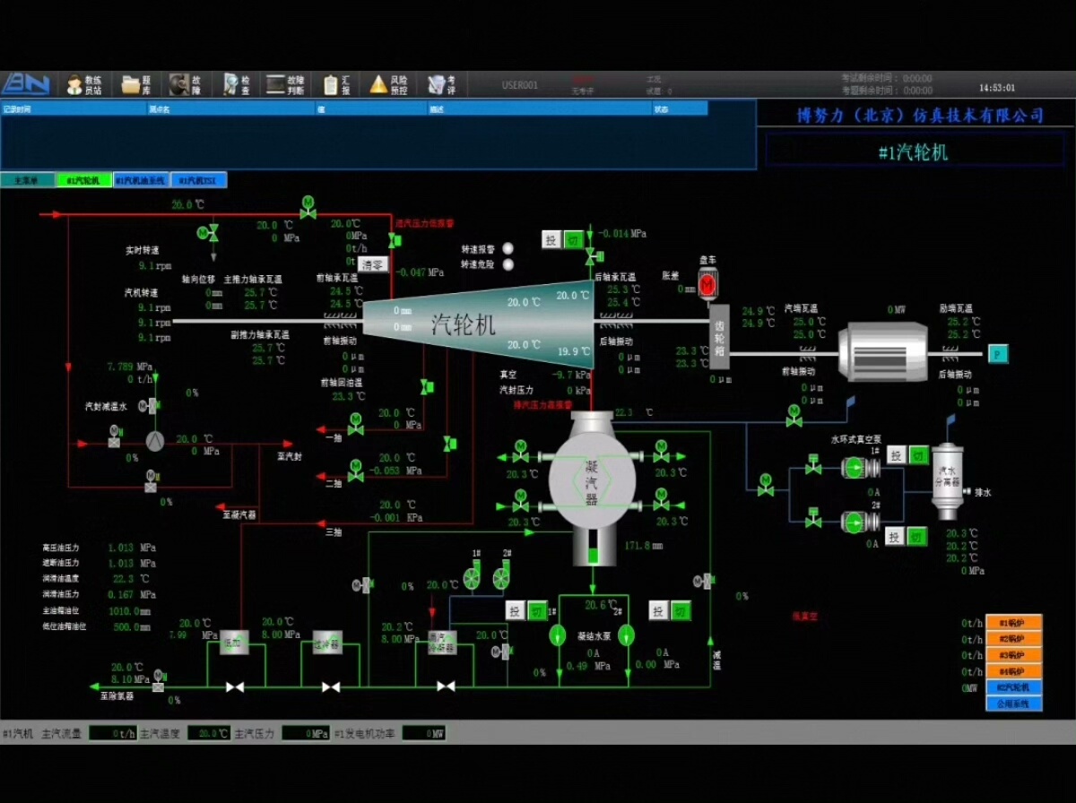Click the 主汽温度 value field in the status bar
Image resolution: width=1076 pixels, height=803 pixels.
[208, 733]
